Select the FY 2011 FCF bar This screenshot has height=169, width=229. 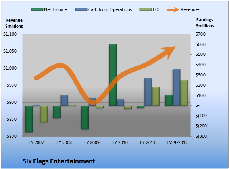156,97
